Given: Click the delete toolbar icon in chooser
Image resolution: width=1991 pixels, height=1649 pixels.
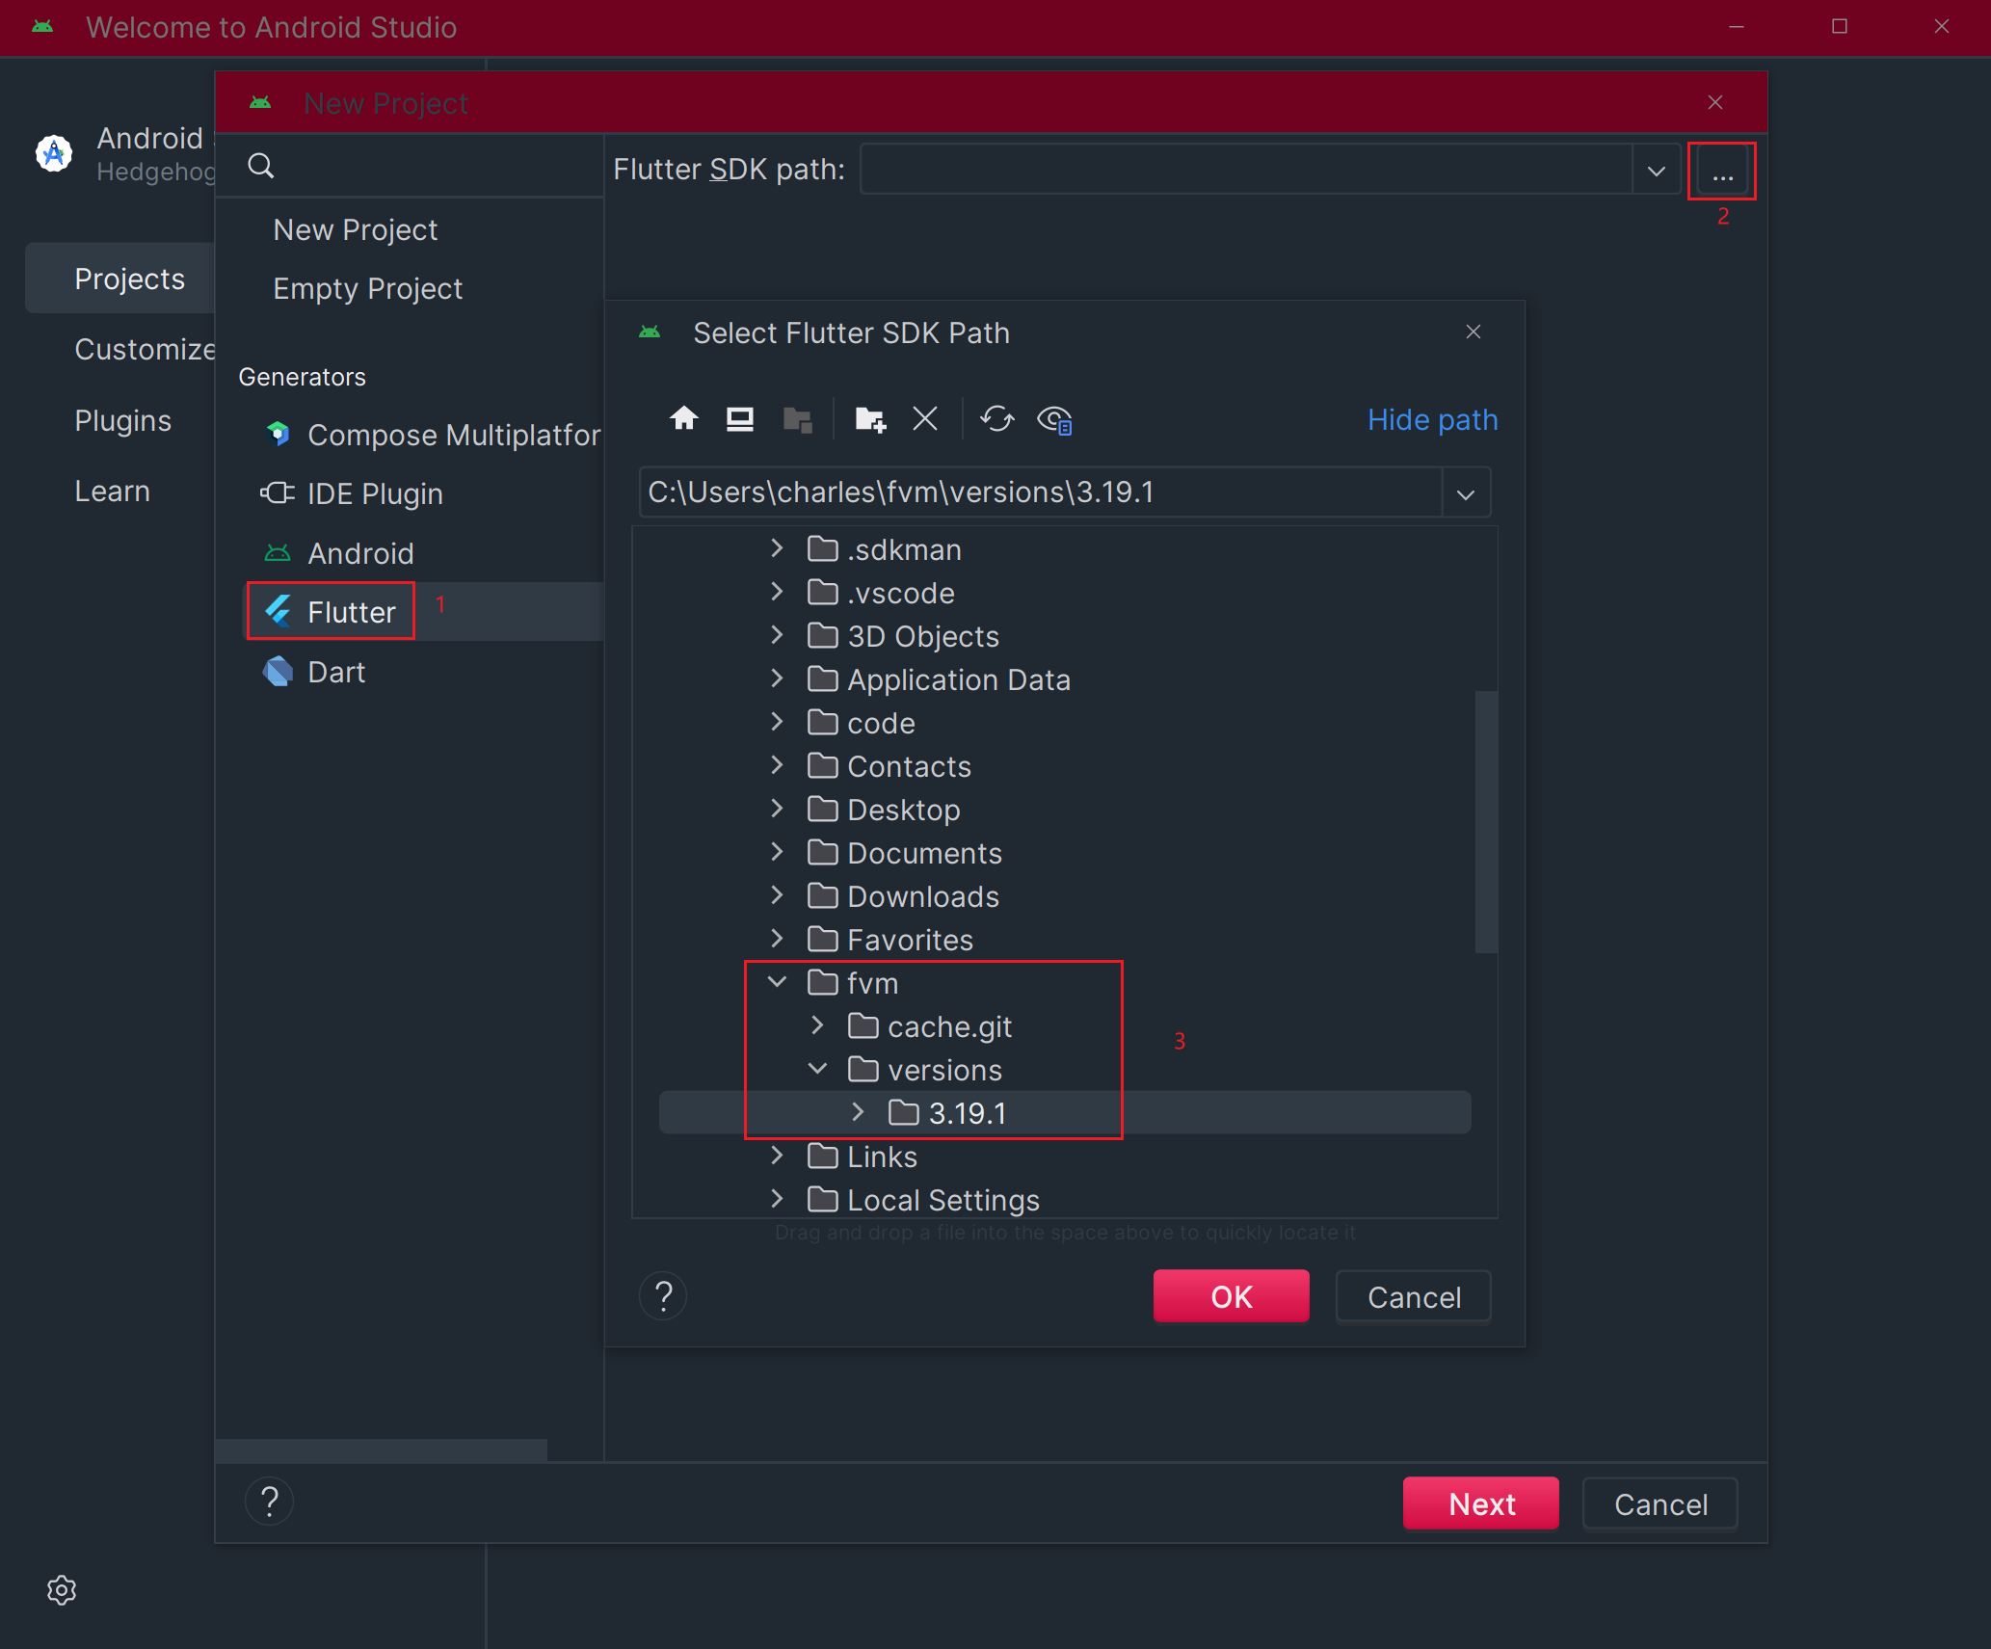Looking at the screenshot, I should pyautogui.click(x=925, y=419).
